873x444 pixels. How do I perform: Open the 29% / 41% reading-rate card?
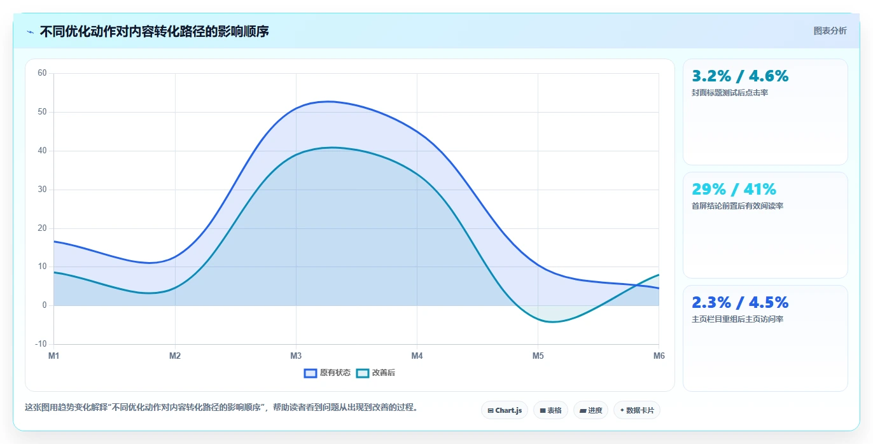point(765,225)
